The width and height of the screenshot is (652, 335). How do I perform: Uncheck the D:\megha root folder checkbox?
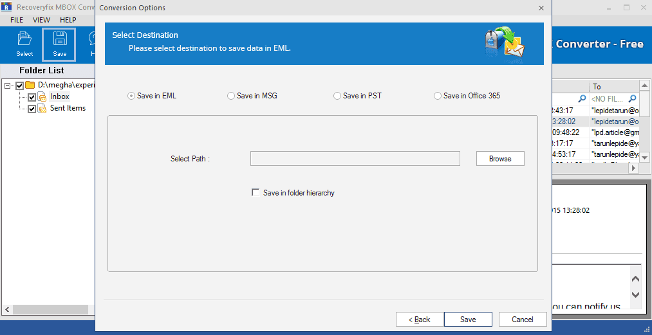pos(19,86)
